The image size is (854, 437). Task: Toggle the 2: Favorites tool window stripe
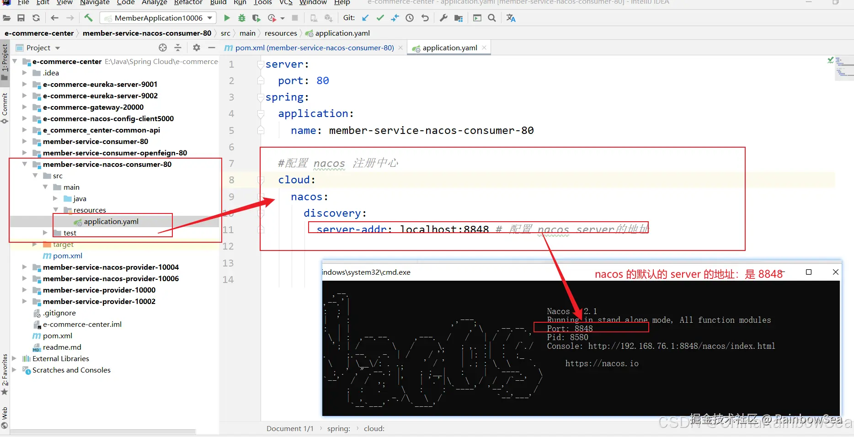tap(5, 374)
